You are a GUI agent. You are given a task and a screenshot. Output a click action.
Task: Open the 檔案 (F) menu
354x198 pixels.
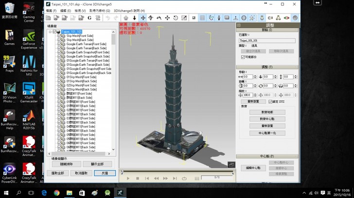[x=51, y=10]
